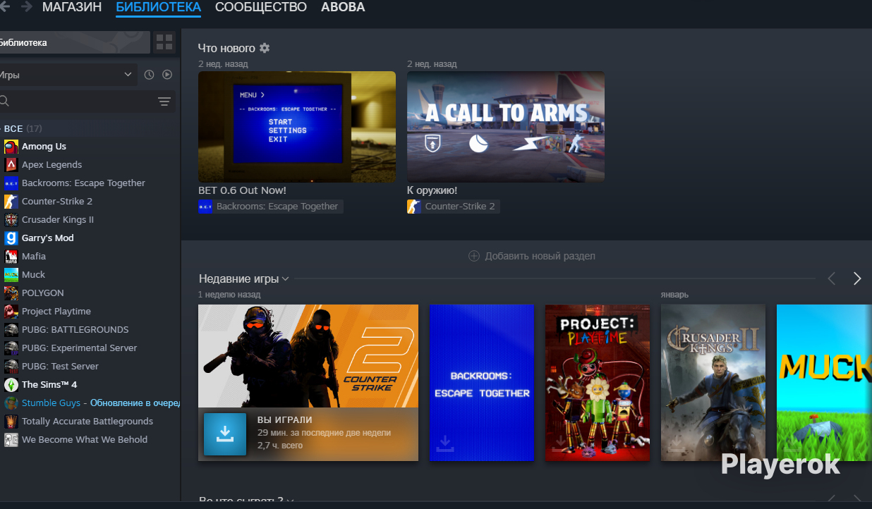Click Stumble Guys icon
The image size is (872, 509).
[x=11, y=403]
